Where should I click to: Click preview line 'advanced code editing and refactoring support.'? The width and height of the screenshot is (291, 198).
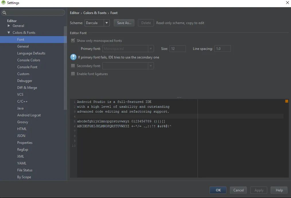coord(123,111)
